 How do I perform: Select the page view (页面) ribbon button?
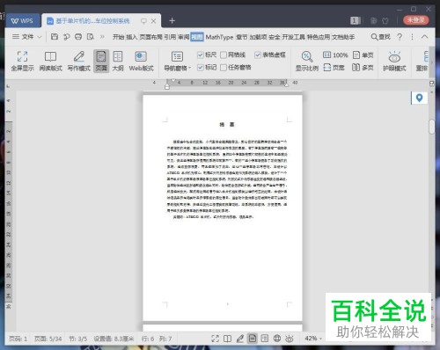point(101,61)
